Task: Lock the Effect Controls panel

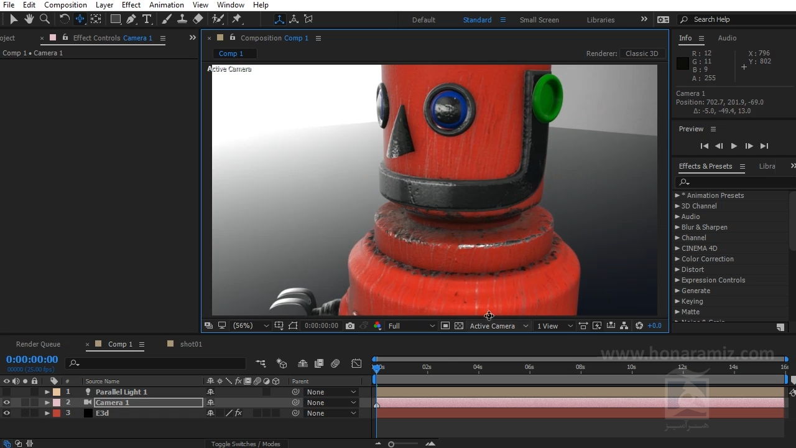Action: [x=65, y=38]
